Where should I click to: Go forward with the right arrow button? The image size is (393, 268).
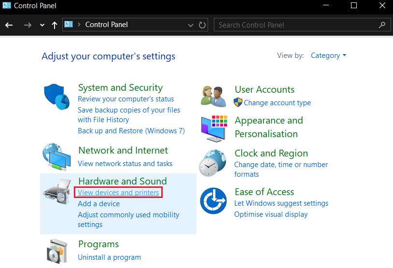pos(28,25)
